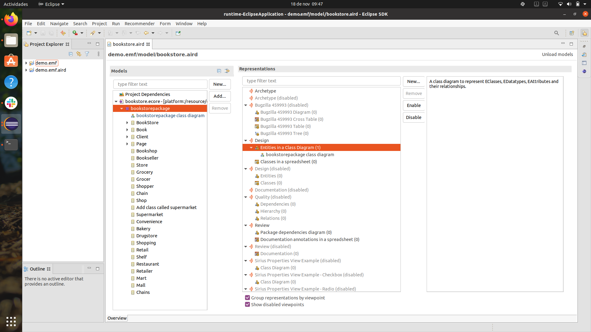
Task: Click the yellow Back navigation arrow
Action: pyautogui.click(x=146, y=33)
